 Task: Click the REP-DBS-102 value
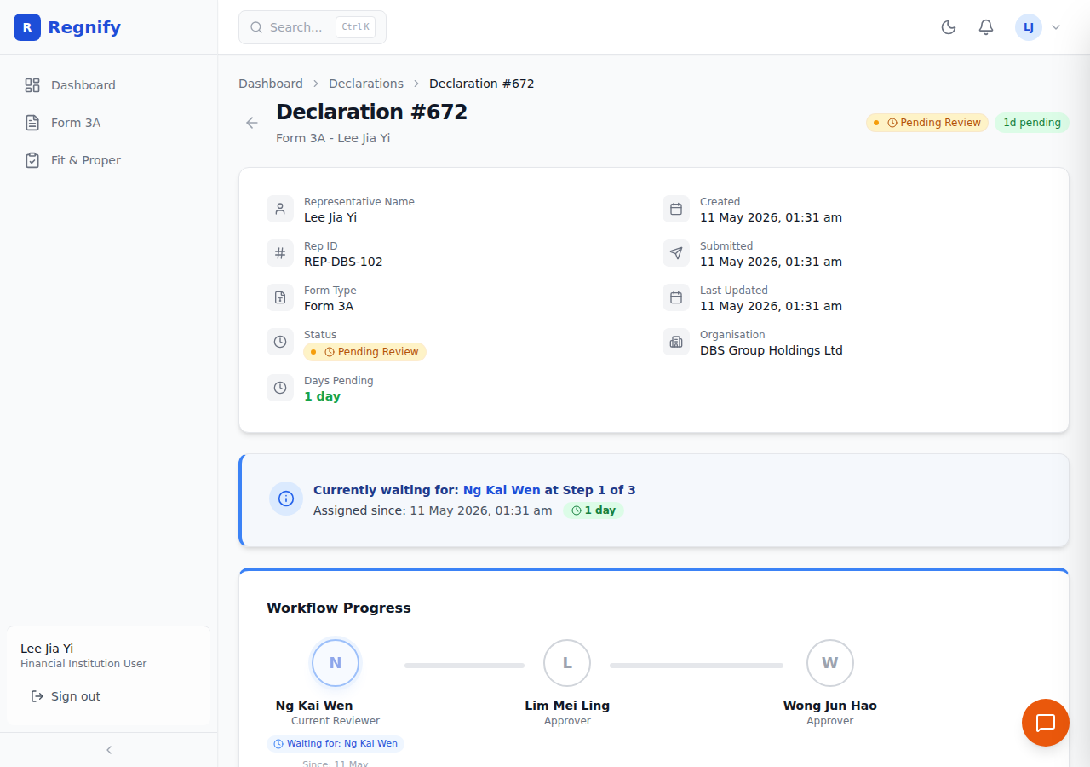343,262
